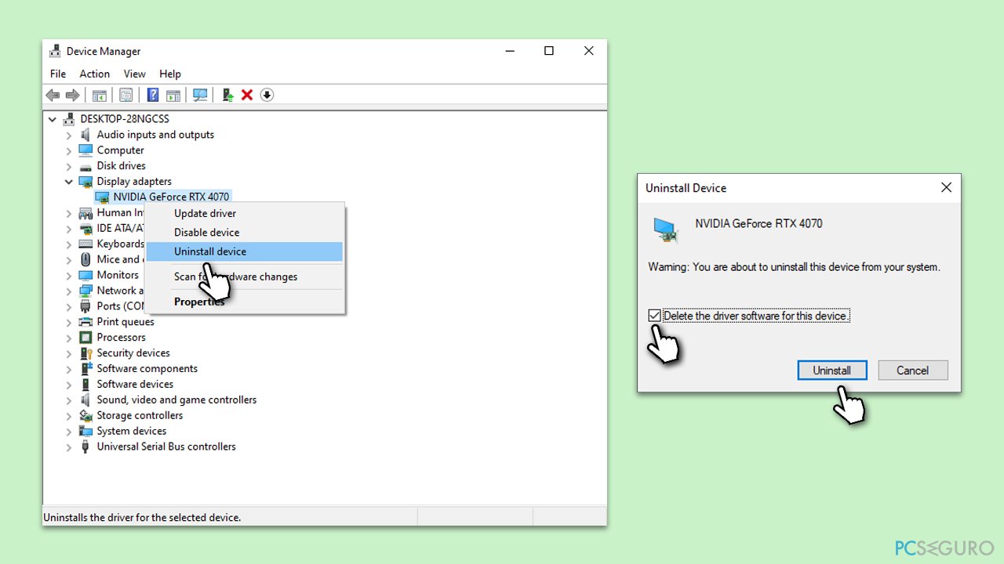Click the Audio inputs and outputs speaker icon

click(x=85, y=135)
